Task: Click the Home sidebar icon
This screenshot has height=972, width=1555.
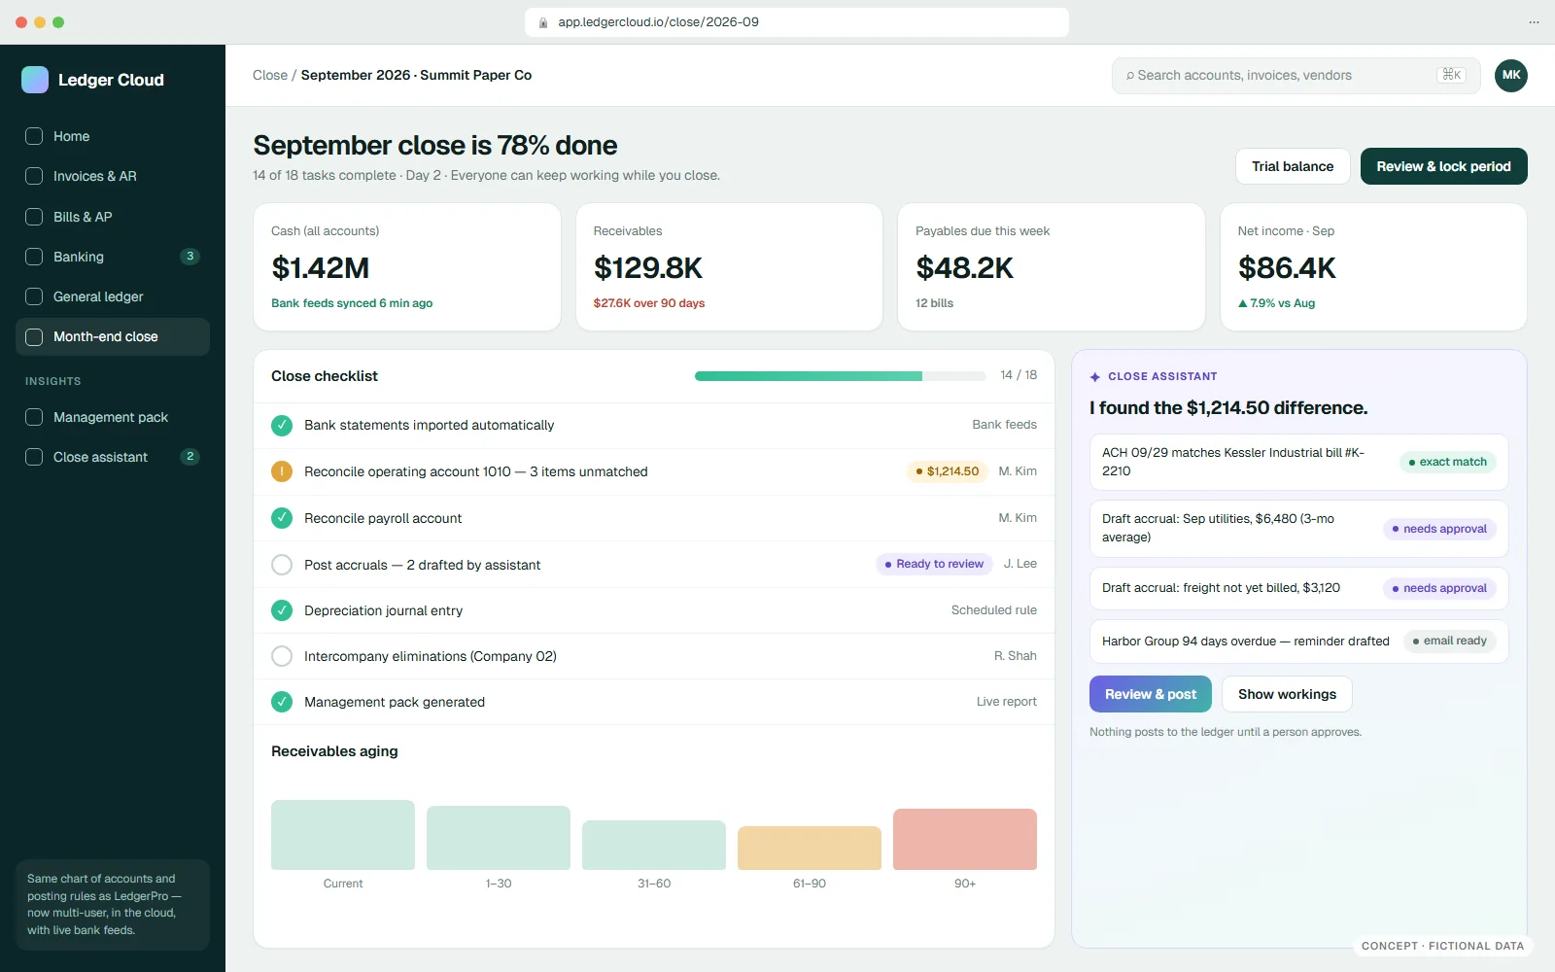Action: pos(34,136)
